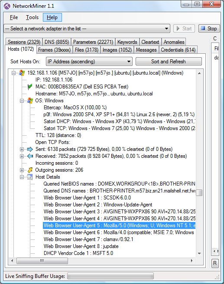
Task: Select DHCP Vendor Code 1 MSFT 5.0 row
Action: 78,253
